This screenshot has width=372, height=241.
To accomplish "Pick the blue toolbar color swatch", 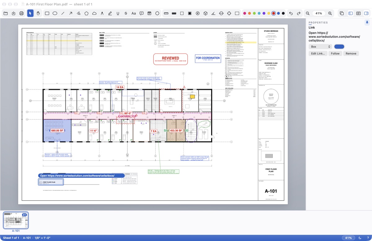I will [x=278, y=13].
